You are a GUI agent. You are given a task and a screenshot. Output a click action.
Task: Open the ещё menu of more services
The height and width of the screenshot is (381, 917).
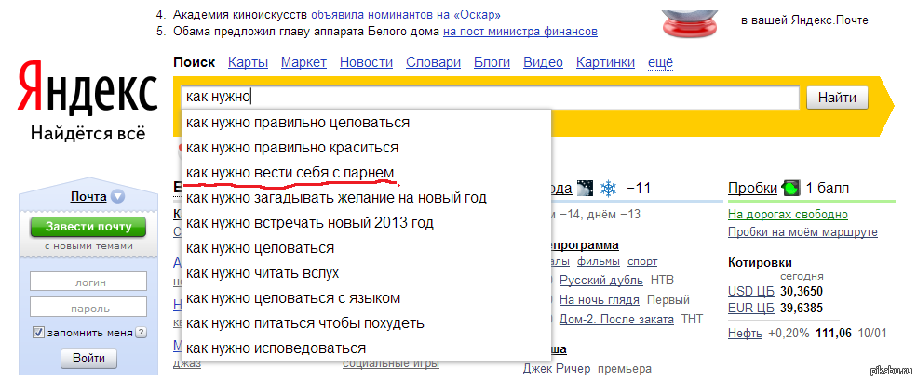[x=659, y=62]
